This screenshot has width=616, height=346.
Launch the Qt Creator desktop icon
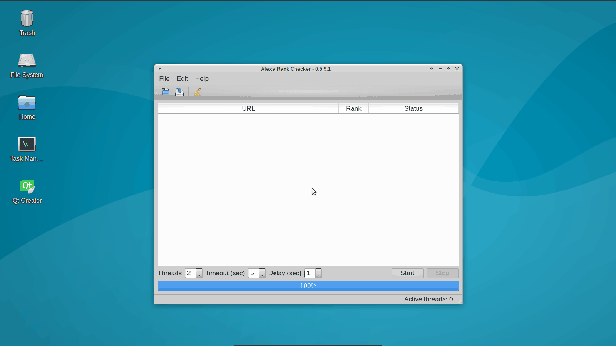point(27,191)
